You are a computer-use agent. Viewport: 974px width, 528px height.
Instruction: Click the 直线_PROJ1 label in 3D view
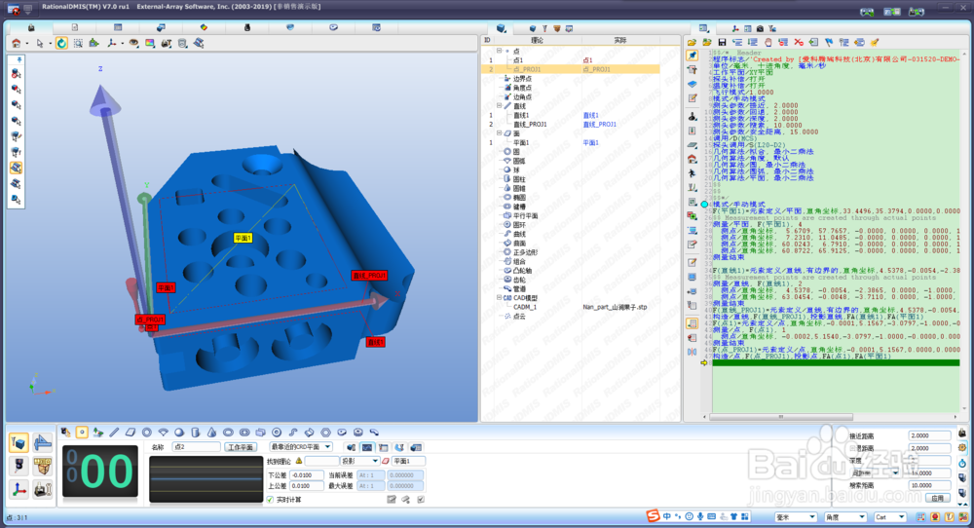point(369,275)
